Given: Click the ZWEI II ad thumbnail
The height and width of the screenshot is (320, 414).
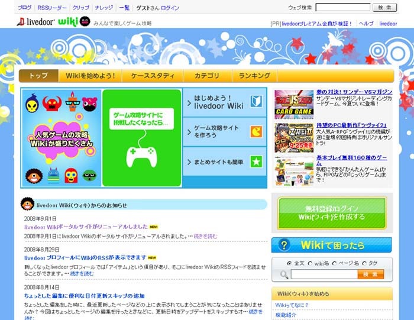Looking at the screenshot, I should pos(294,138).
